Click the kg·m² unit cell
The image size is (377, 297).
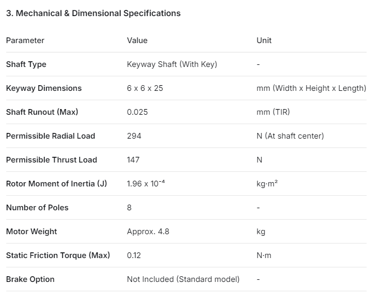[267, 184]
